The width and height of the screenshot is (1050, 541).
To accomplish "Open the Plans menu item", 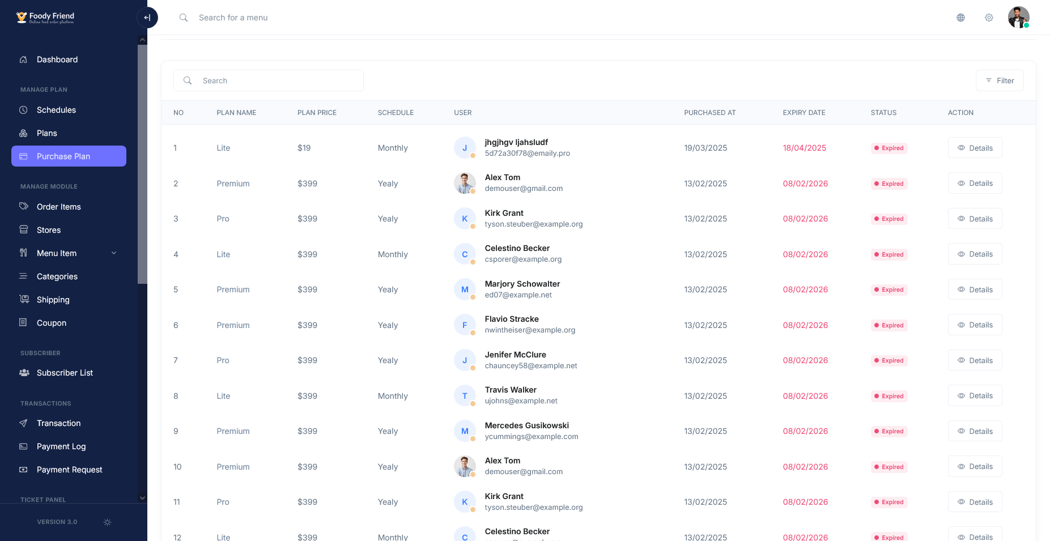I will pyautogui.click(x=69, y=133).
